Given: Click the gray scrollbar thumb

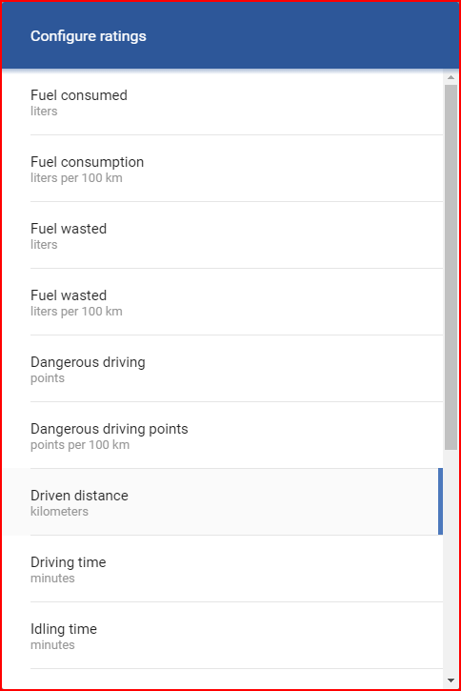Looking at the screenshot, I should [451, 267].
